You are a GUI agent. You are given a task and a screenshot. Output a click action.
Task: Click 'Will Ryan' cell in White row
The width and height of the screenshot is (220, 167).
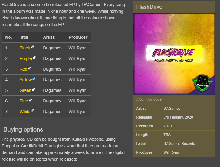pos(78,112)
